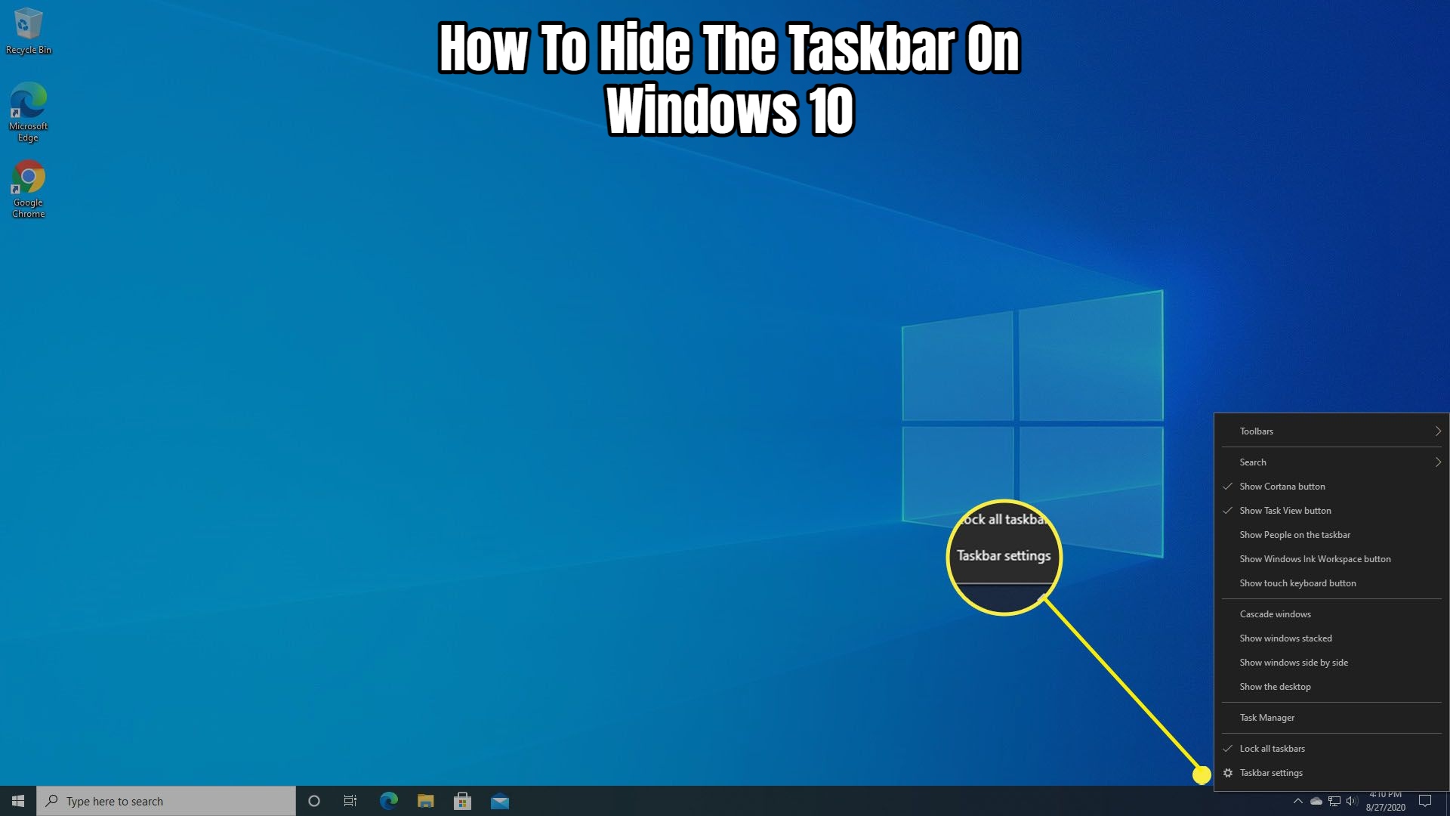Screen dimensions: 1450x816
Task: Select Cascade windows option
Action: click(1276, 614)
